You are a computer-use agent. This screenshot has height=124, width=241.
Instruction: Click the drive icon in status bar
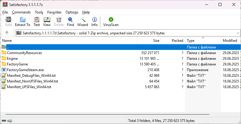pyautogui.click(x=4, y=121)
